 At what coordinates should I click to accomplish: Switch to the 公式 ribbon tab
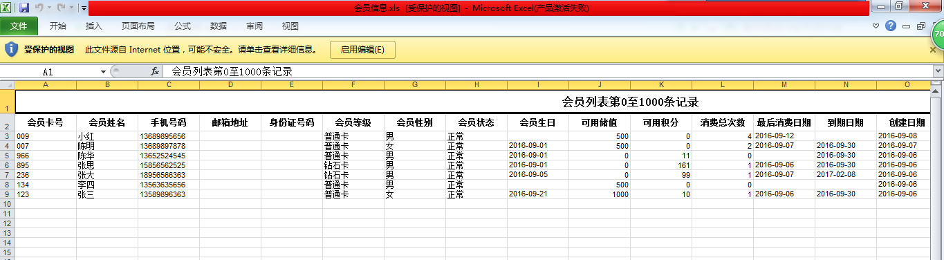coord(183,26)
